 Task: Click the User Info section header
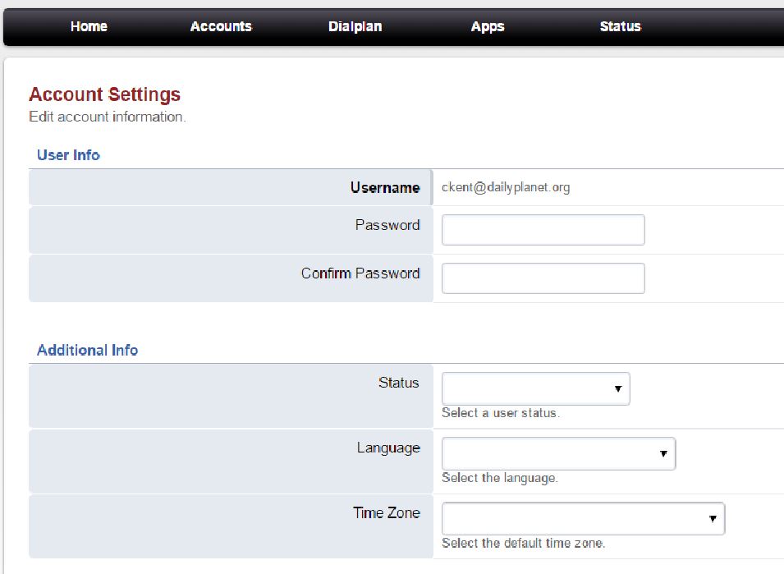point(68,154)
